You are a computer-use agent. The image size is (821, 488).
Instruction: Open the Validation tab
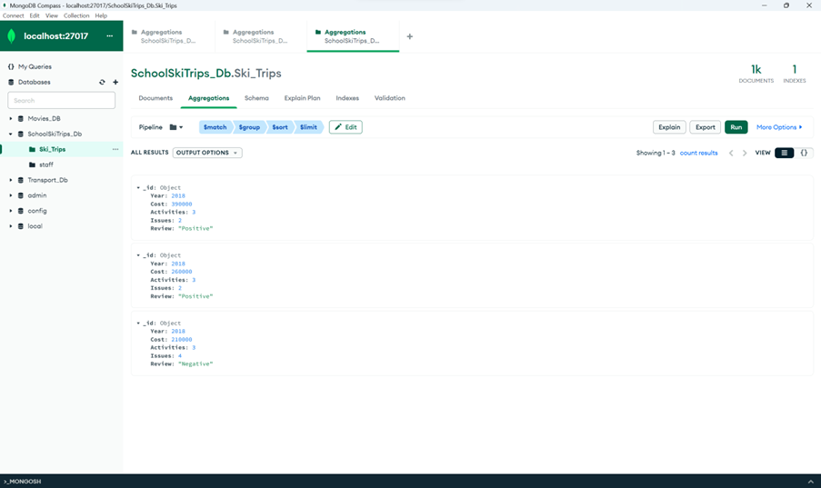click(389, 98)
